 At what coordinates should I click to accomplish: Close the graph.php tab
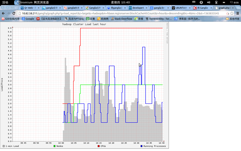click(x=233, y=8)
